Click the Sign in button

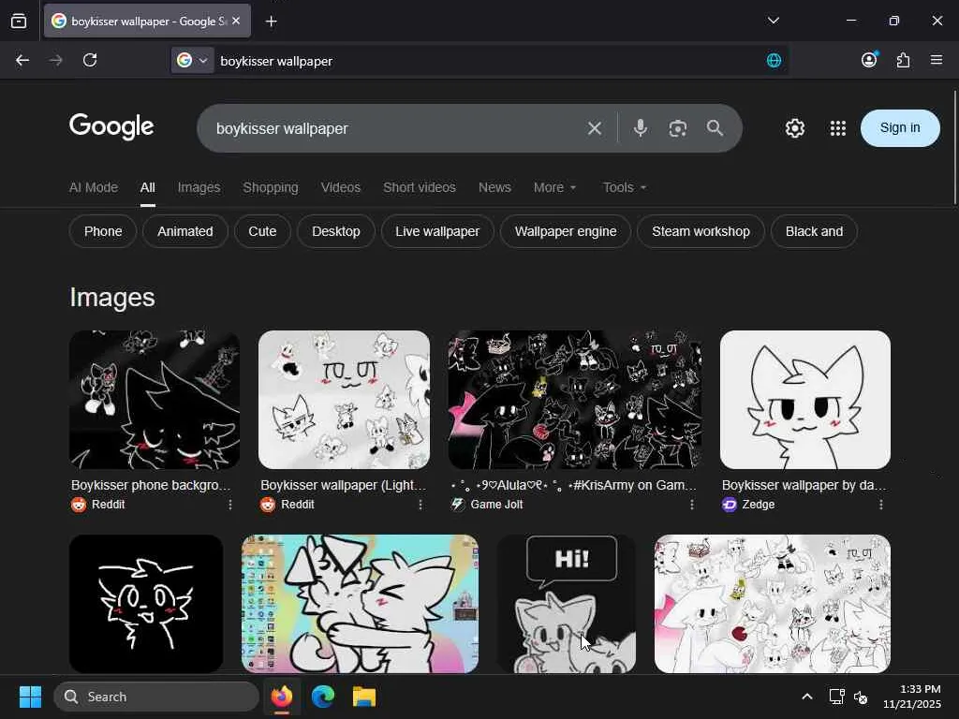(x=900, y=127)
